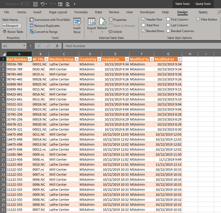Click Summarize with PivotTable label
Screen dimensions: 221x213
(52, 20)
